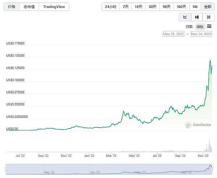
Task: Click the price peak on the chart line
Action: [210, 60]
